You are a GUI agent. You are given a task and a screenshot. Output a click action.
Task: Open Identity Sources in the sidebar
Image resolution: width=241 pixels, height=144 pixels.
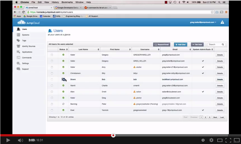click(28, 46)
